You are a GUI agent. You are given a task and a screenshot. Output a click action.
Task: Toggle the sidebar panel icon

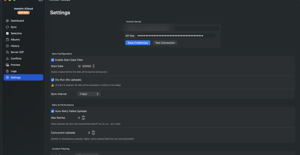tap(40, 0)
